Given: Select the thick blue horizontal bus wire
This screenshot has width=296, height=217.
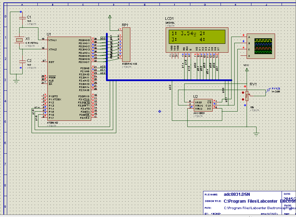Looking at the screenshot, I should (169, 80).
